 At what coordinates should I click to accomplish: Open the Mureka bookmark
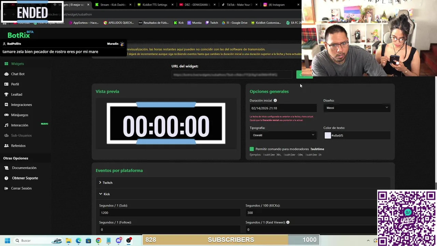click(194, 23)
